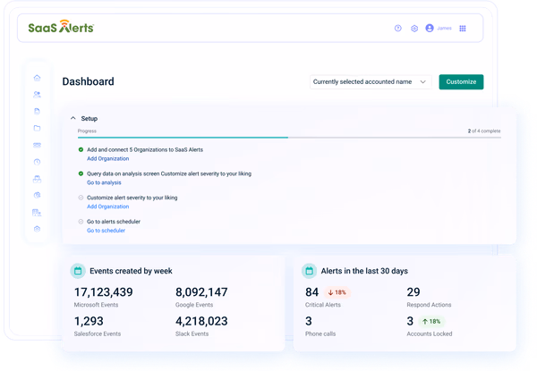Click the Setup progress bar
The width and height of the screenshot is (537, 371).
pyautogui.click(x=289, y=138)
